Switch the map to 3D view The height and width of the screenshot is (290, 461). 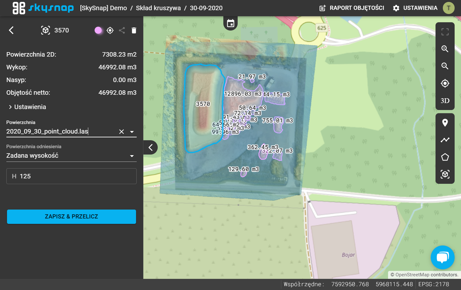[445, 101]
